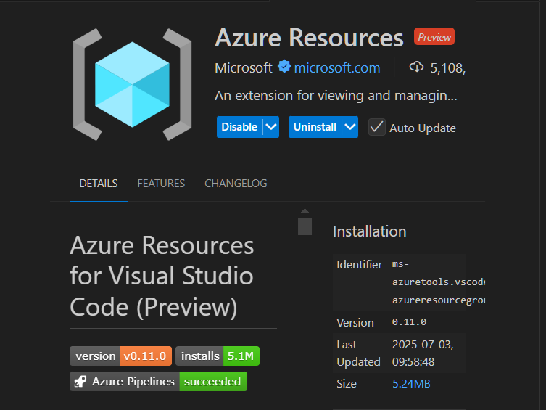Open the Uninstall button dropdown arrow
Viewport: 546px width, 410px height.
coord(350,127)
